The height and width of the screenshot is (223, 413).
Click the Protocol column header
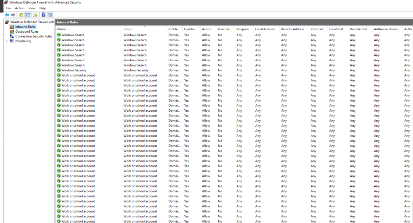tap(317, 29)
